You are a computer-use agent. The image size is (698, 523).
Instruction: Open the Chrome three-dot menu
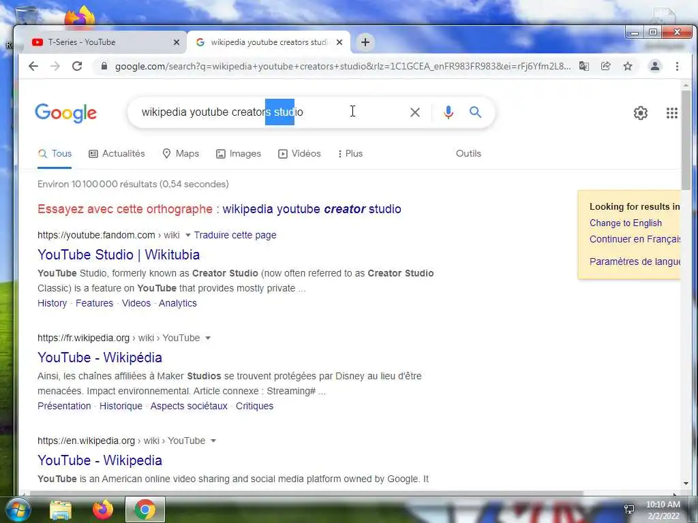677,66
